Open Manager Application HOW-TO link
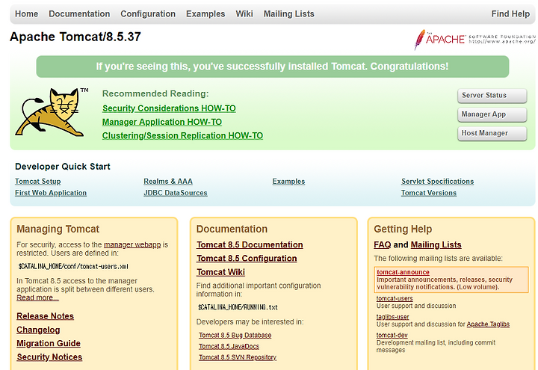538x370 pixels. (162, 122)
